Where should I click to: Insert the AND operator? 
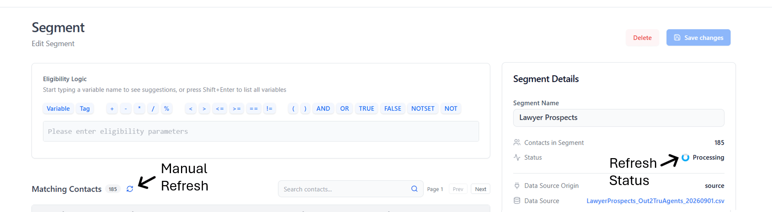click(323, 109)
